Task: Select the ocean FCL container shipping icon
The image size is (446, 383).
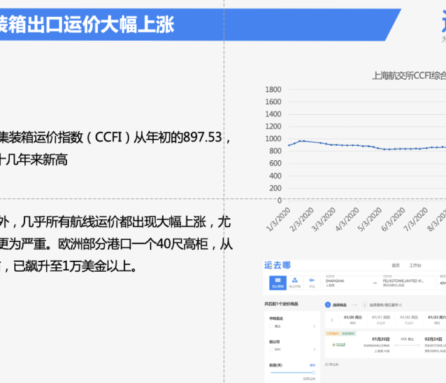Action: point(278,282)
